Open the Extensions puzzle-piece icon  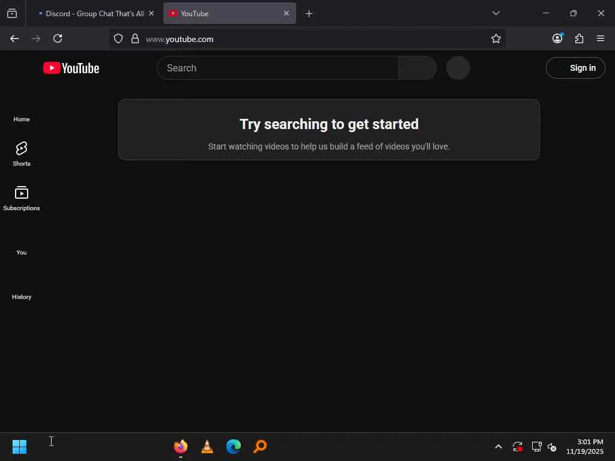point(579,38)
